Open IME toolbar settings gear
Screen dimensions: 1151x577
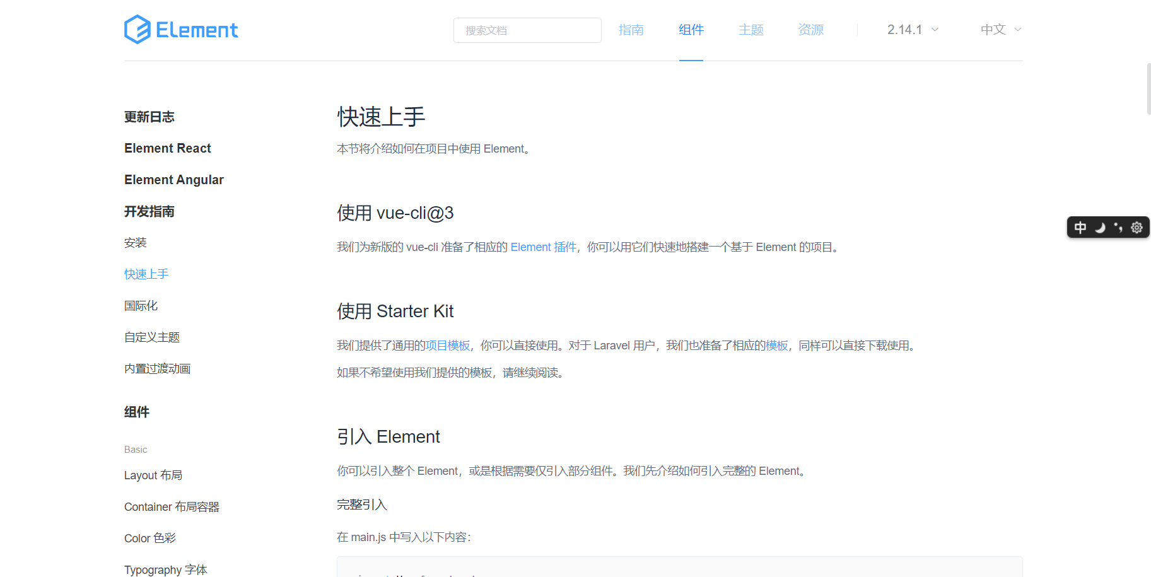click(x=1136, y=228)
